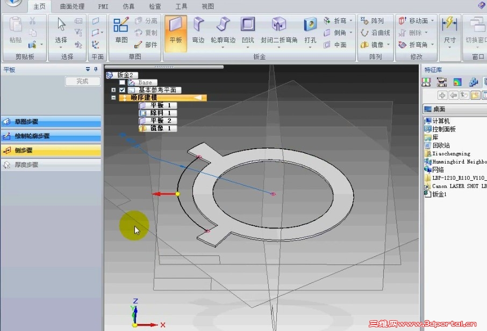
Task: Open 回收站 in the library list
Action: (x=438, y=145)
